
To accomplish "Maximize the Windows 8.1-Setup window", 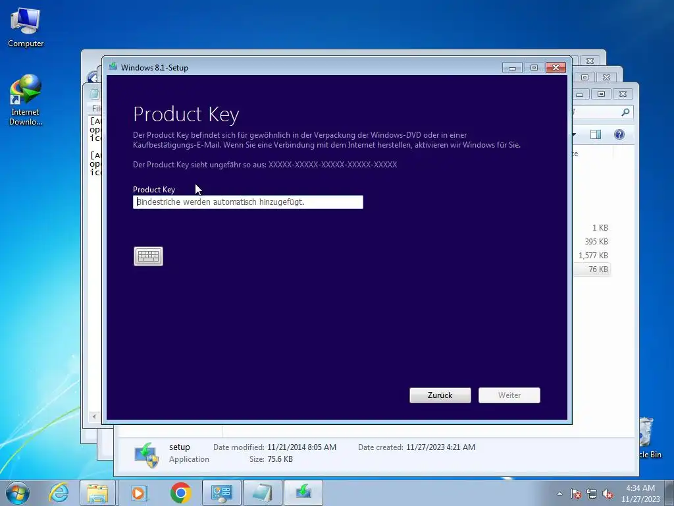I will point(534,68).
